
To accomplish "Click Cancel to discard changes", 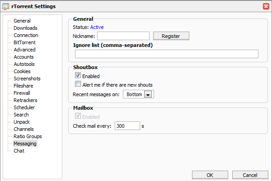I will 250,175.
